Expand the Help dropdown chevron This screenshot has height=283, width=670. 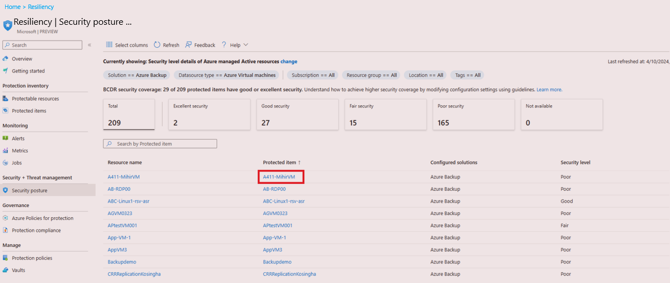[x=246, y=45]
